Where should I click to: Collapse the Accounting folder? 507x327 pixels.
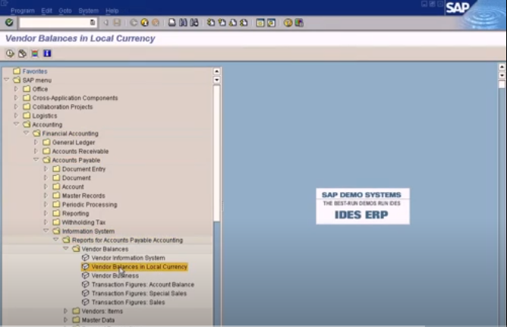[16, 124]
